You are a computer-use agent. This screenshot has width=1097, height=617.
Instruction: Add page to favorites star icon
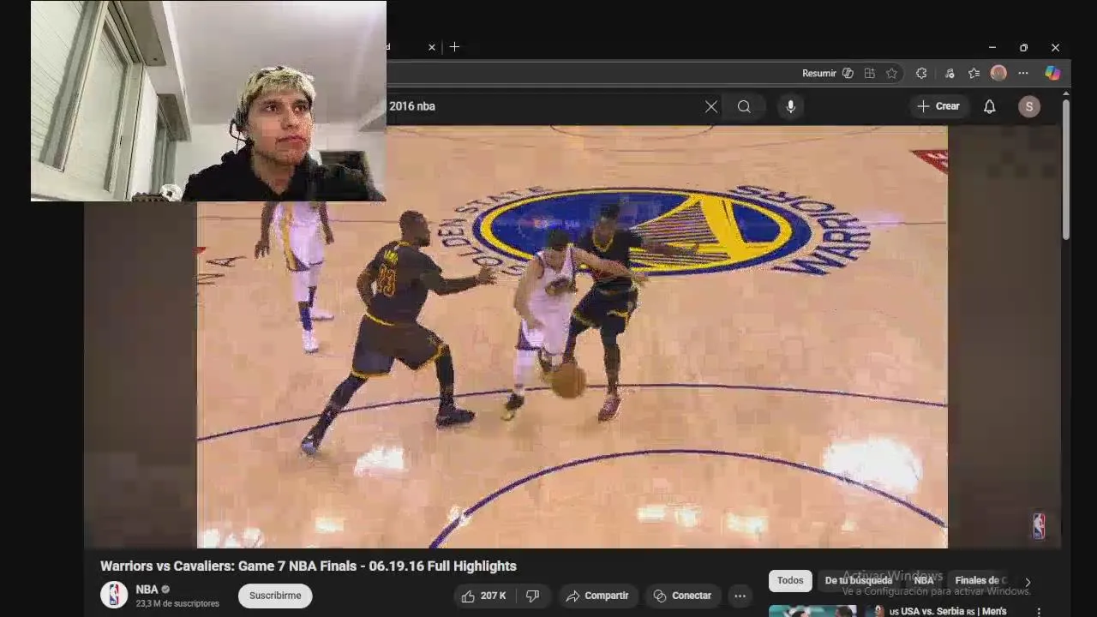tap(891, 74)
